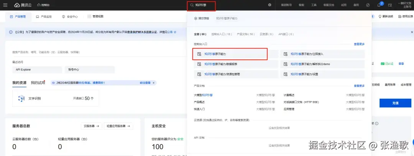Clear the search query with the X icon

pos(269,5)
